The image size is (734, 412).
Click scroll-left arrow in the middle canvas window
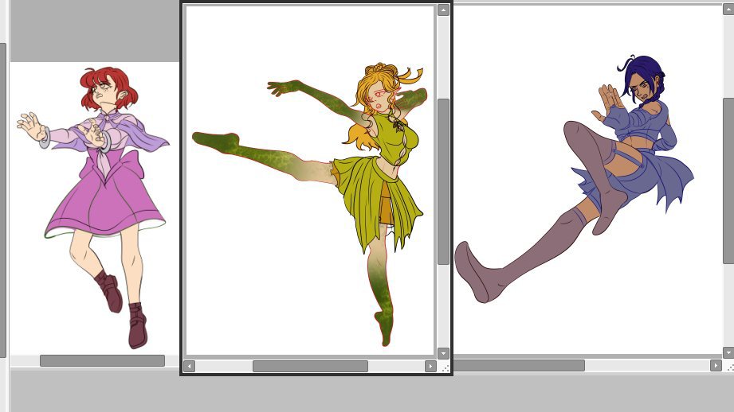189,366
